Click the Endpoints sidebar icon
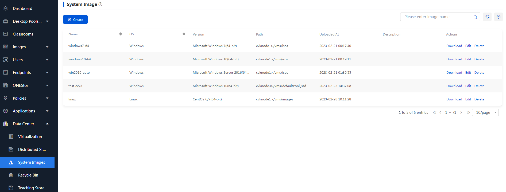 (x=5, y=73)
